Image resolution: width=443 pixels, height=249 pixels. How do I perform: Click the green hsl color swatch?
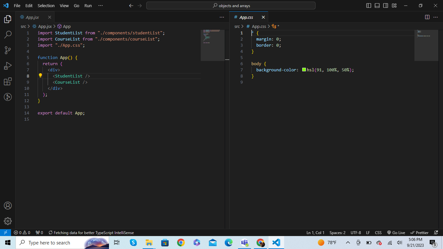coord(304,70)
